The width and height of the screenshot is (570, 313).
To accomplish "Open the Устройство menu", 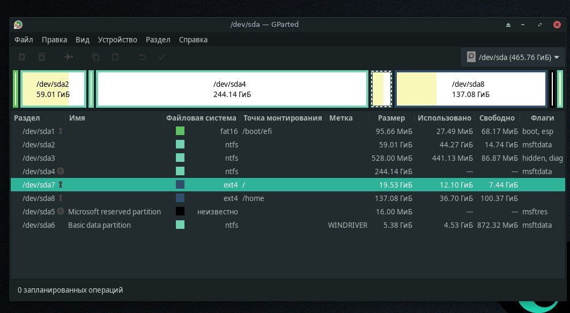I will click(117, 40).
